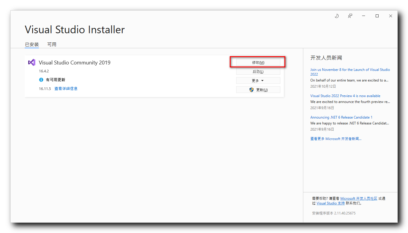The width and height of the screenshot is (408, 233).
Task: Click the available version 16.11.5 text
Action: [x=45, y=89]
